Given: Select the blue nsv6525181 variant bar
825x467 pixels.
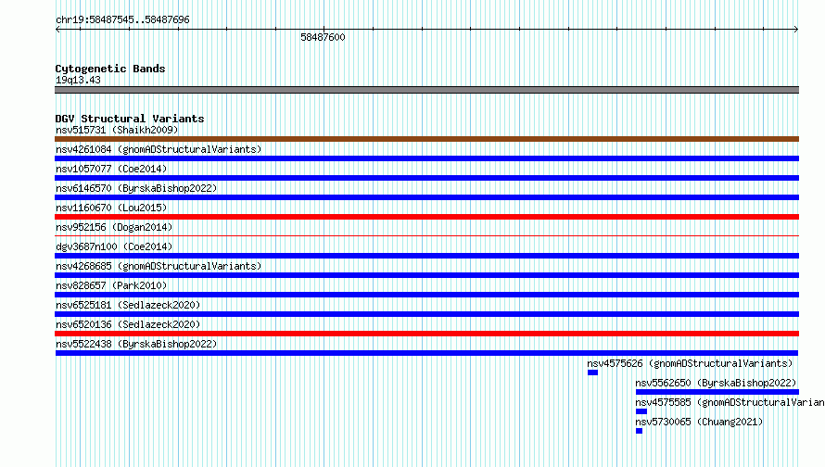Looking at the screenshot, I should [426, 314].
